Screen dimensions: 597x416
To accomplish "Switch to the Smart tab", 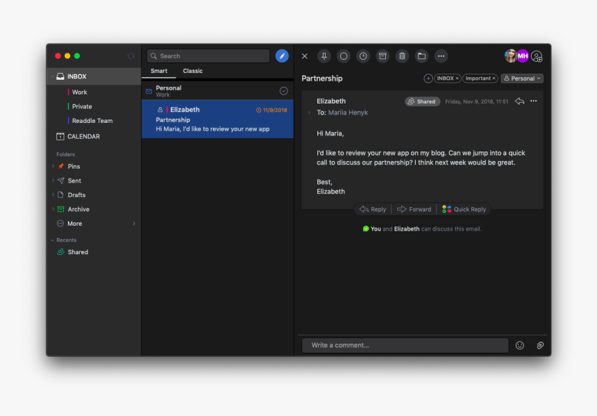I will pyautogui.click(x=159, y=71).
